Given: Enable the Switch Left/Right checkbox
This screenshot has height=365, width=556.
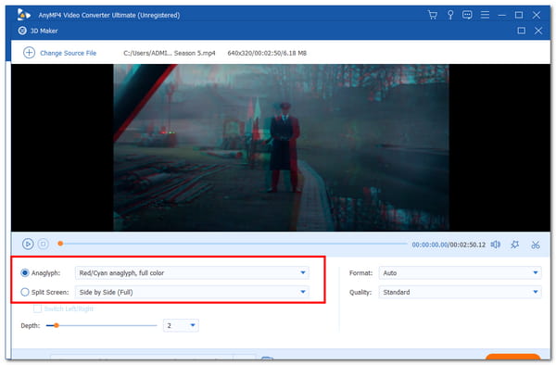Looking at the screenshot, I should coord(37,308).
